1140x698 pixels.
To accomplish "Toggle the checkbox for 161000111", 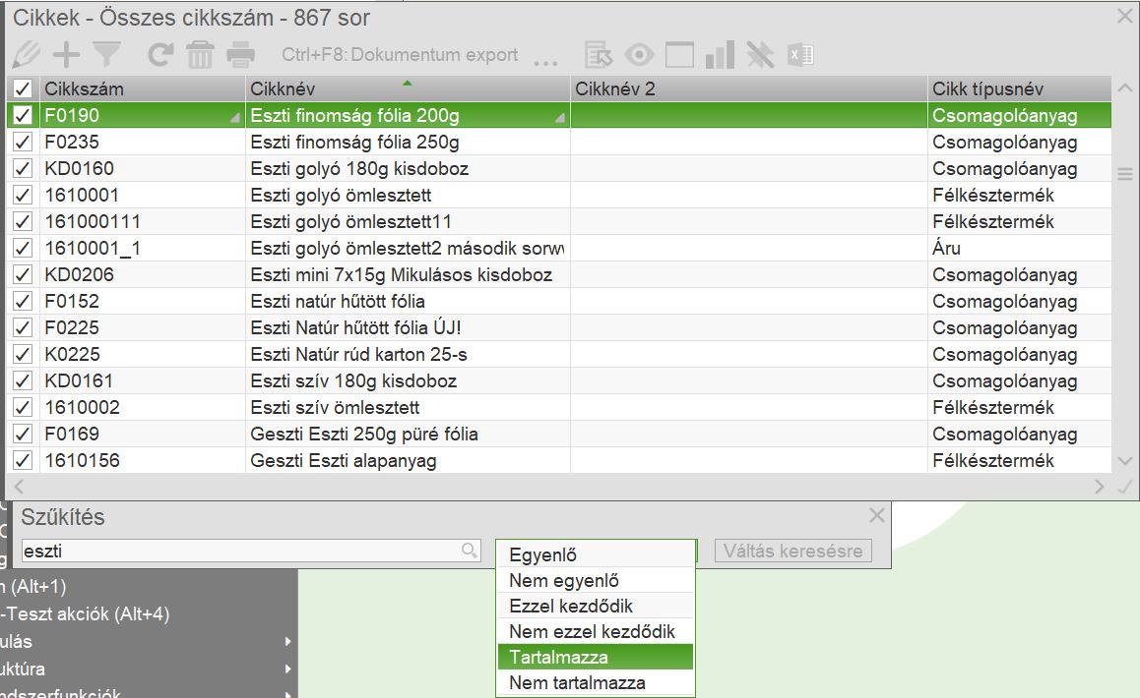I will point(23,221).
